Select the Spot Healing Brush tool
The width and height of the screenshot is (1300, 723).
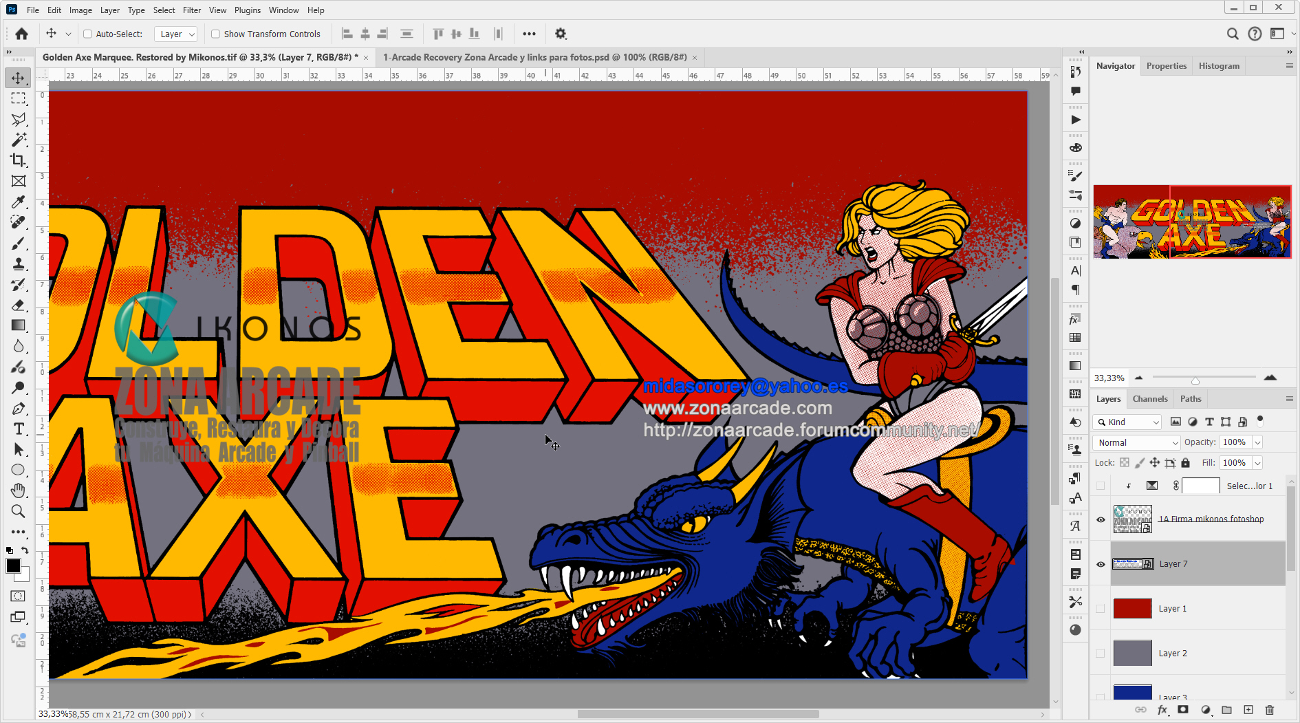click(19, 222)
